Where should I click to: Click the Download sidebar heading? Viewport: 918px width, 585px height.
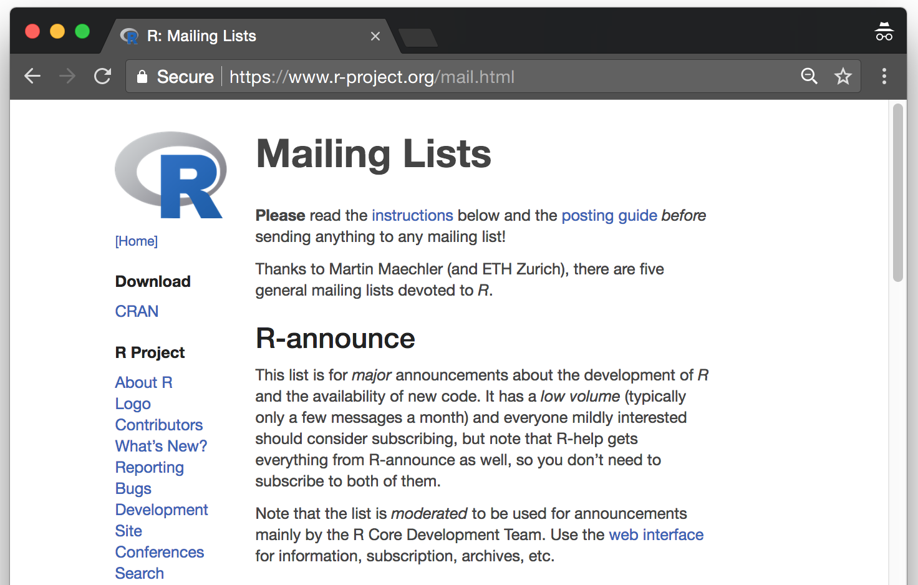pos(153,281)
